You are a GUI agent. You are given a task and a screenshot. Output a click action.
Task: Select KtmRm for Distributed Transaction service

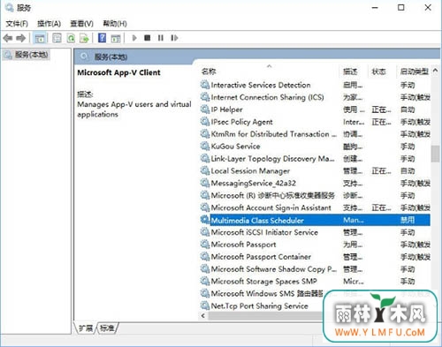point(315,134)
